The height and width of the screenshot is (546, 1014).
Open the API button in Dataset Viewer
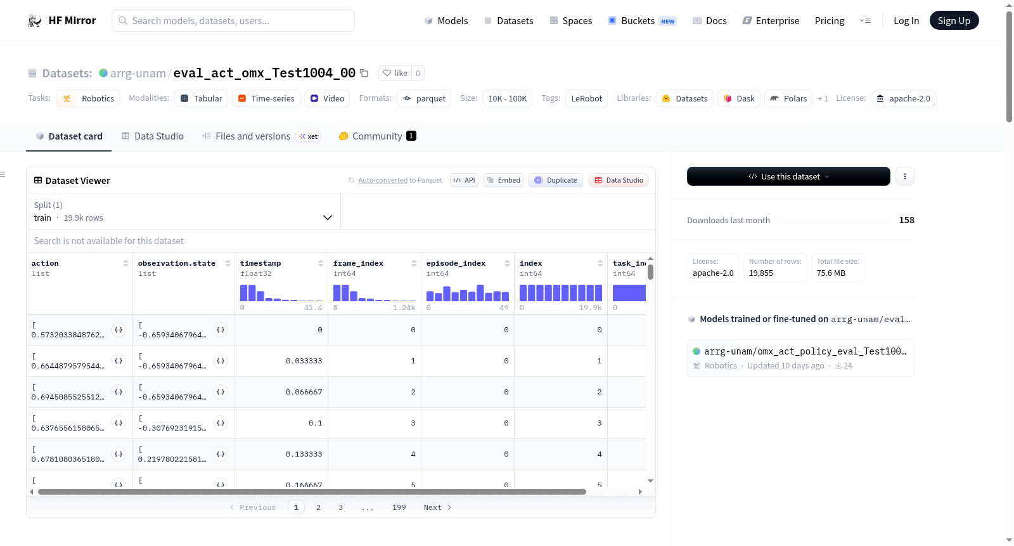tap(464, 180)
